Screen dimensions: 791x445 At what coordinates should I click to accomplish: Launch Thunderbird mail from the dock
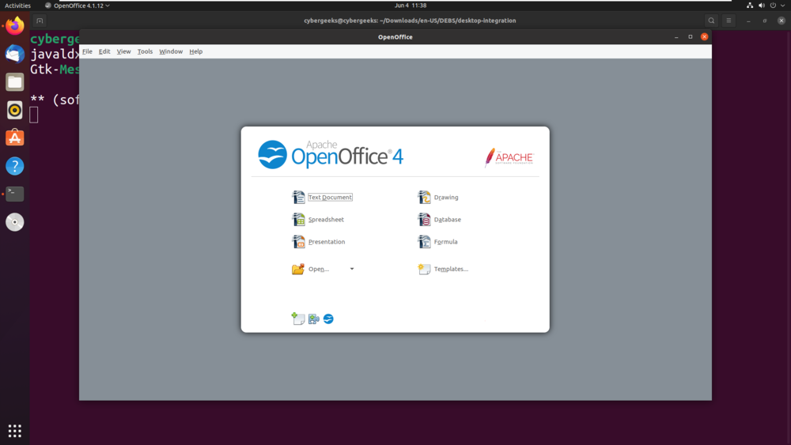tap(14, 54)
